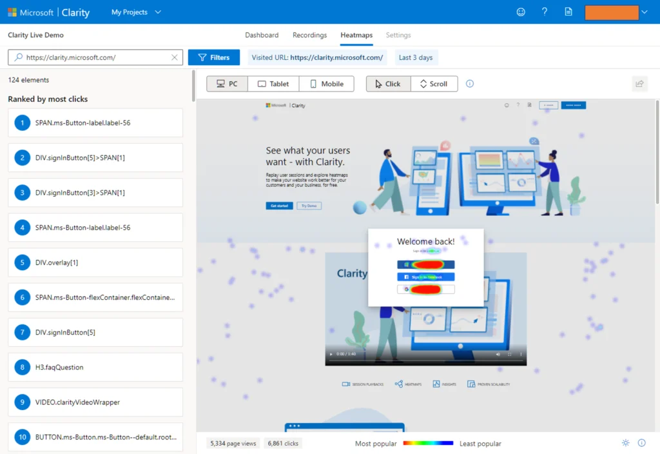Select element DIV.overlay[1]
This screenshot has width=660, height=454.
pyautogui.click(x=95, y=262)
